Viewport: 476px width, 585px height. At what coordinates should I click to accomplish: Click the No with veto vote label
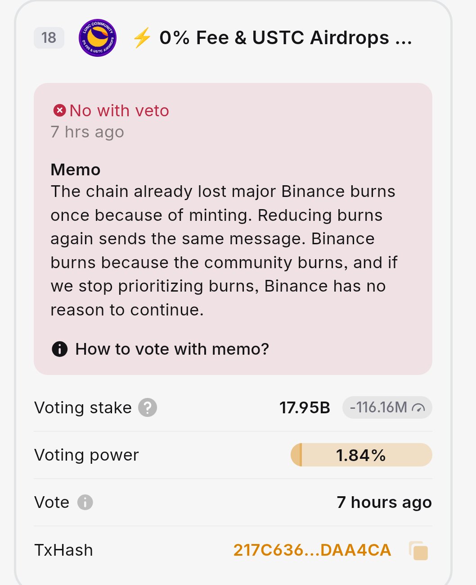119,110
